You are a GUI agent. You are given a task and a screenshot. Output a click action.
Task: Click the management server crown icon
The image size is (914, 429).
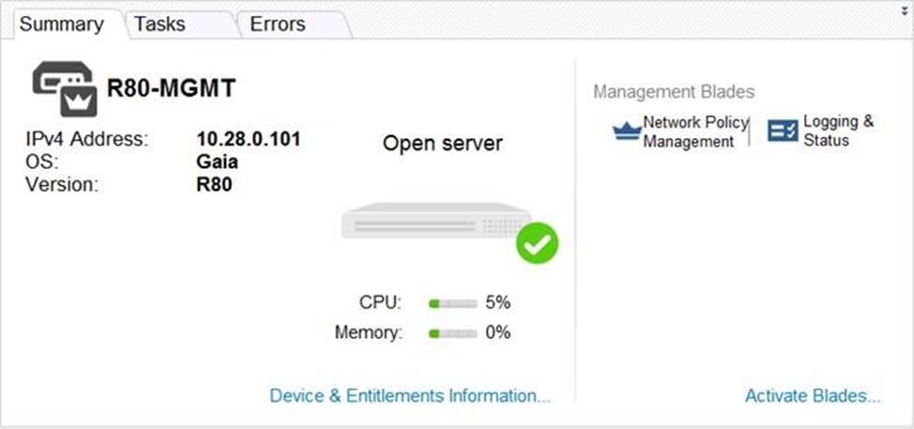point(66,88)
